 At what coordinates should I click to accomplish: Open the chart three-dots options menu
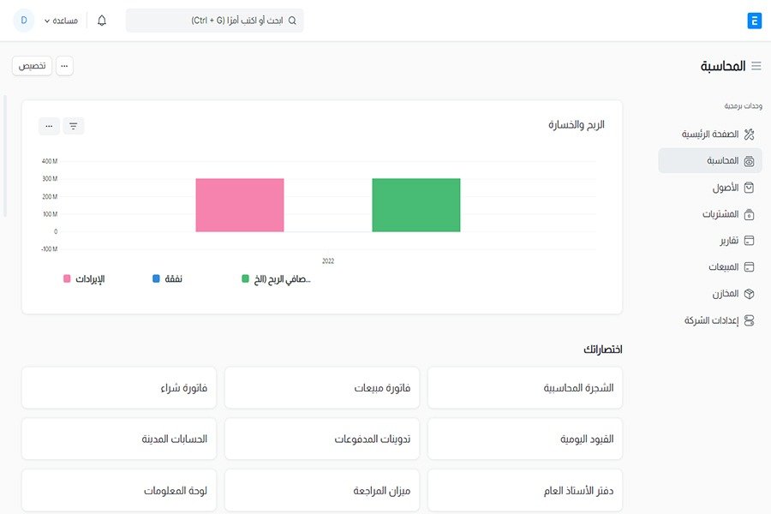tap(49, 126)
